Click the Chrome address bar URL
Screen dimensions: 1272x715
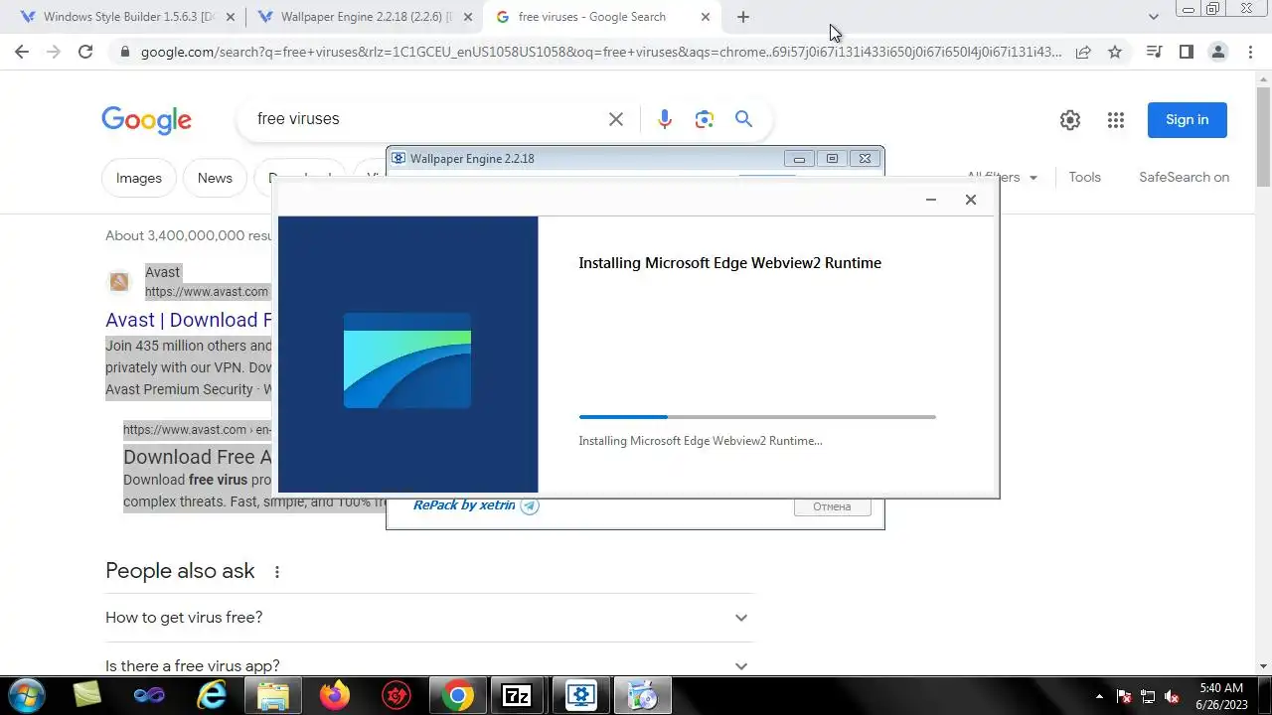pos(601,52)
